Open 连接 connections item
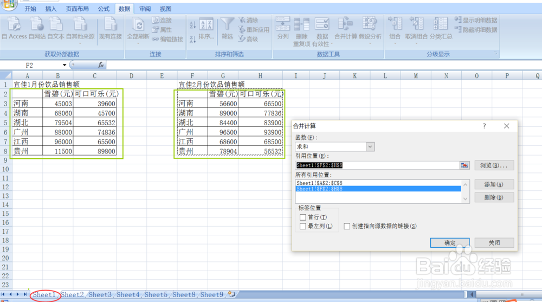542x302 pixels. coord(162,20)
